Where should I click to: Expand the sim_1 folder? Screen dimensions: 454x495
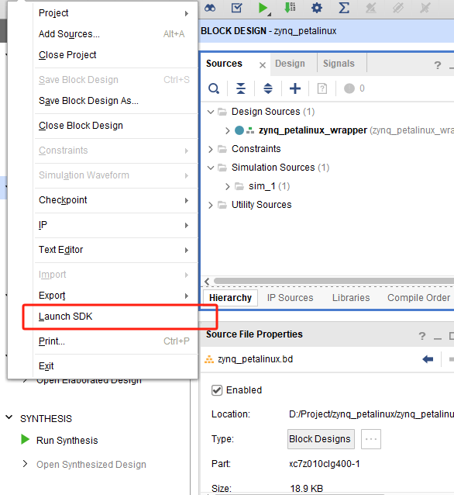tap(227, 186)
